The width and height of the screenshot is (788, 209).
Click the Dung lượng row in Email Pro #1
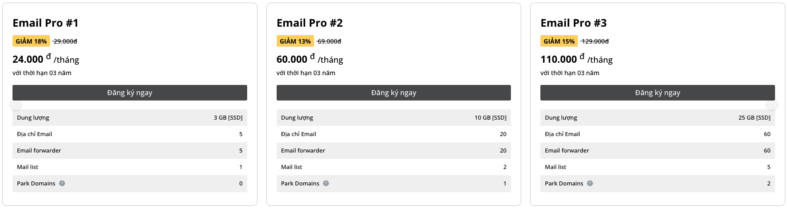130,118
